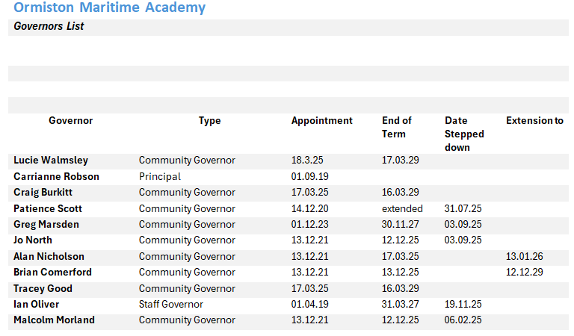
Task: Select the Extension to column header
Action: coord(534,121)
